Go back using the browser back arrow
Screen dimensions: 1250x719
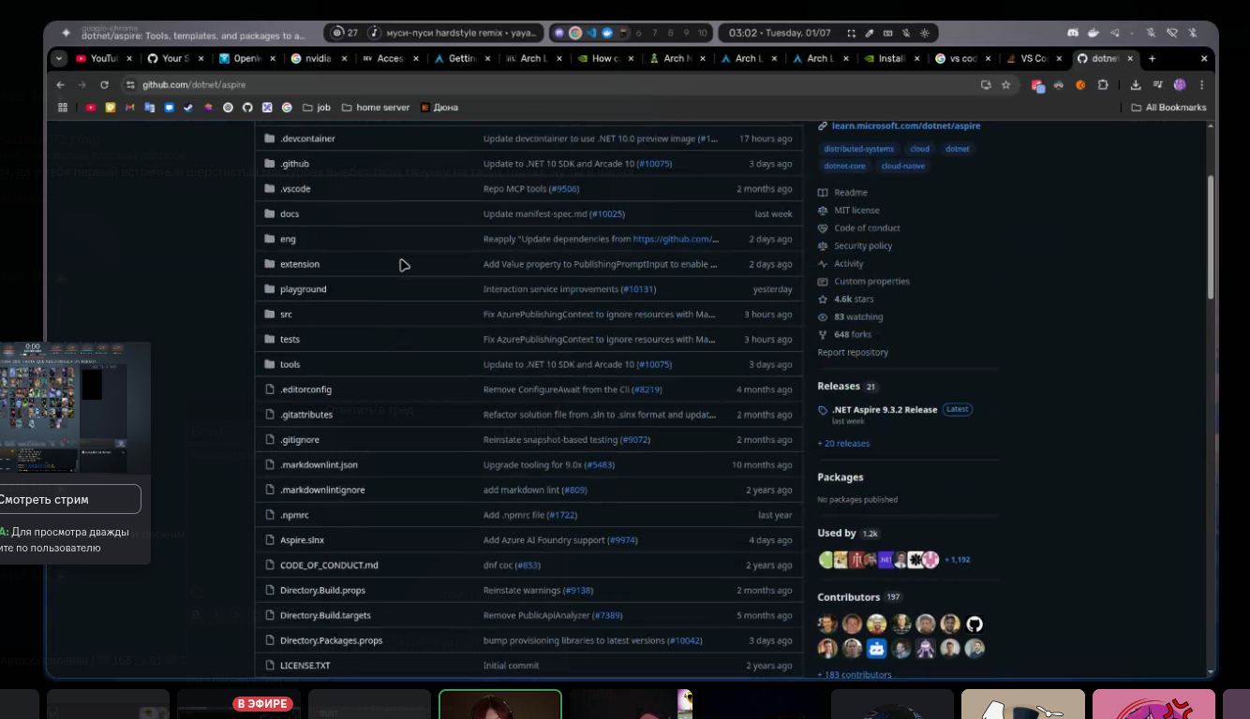coord(61,84)
